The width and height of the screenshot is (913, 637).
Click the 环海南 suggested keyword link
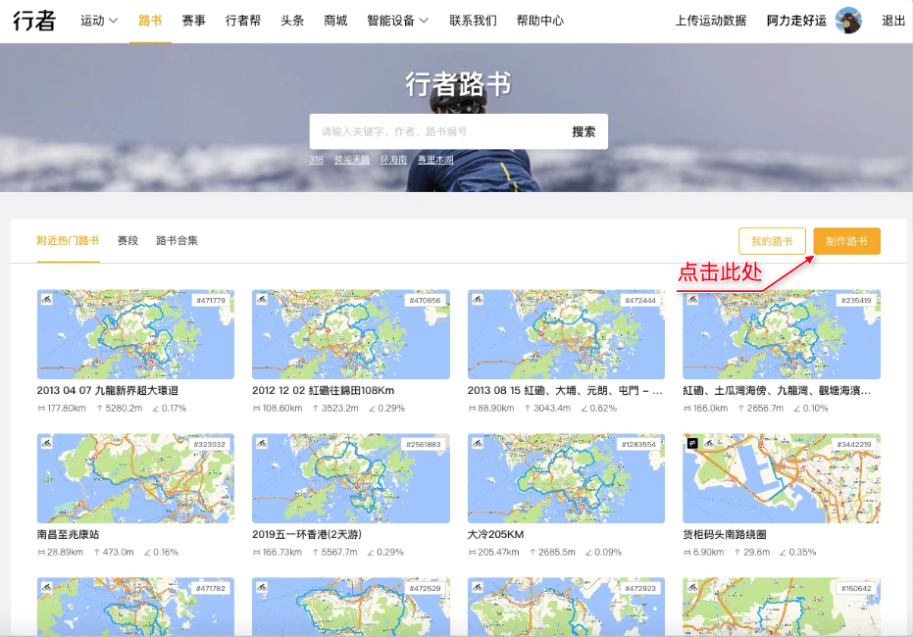click(x=393, y=159)
